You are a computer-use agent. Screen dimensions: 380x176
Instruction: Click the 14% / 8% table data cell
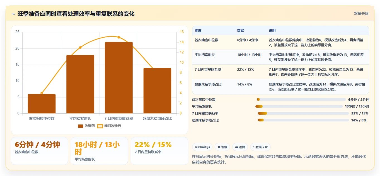click(245, 84)
